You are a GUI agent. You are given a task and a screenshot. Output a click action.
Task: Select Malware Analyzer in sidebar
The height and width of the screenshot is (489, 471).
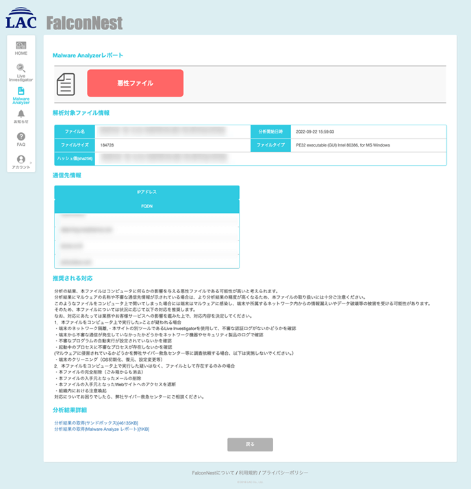[21, 95]
